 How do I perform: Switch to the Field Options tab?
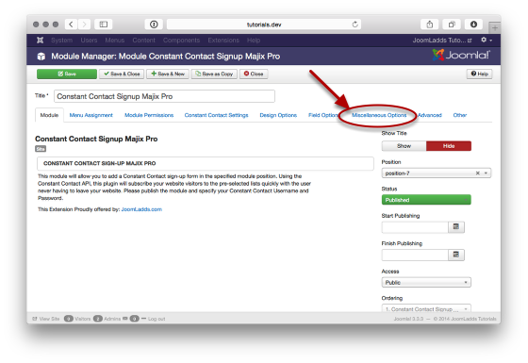[322, 115]
